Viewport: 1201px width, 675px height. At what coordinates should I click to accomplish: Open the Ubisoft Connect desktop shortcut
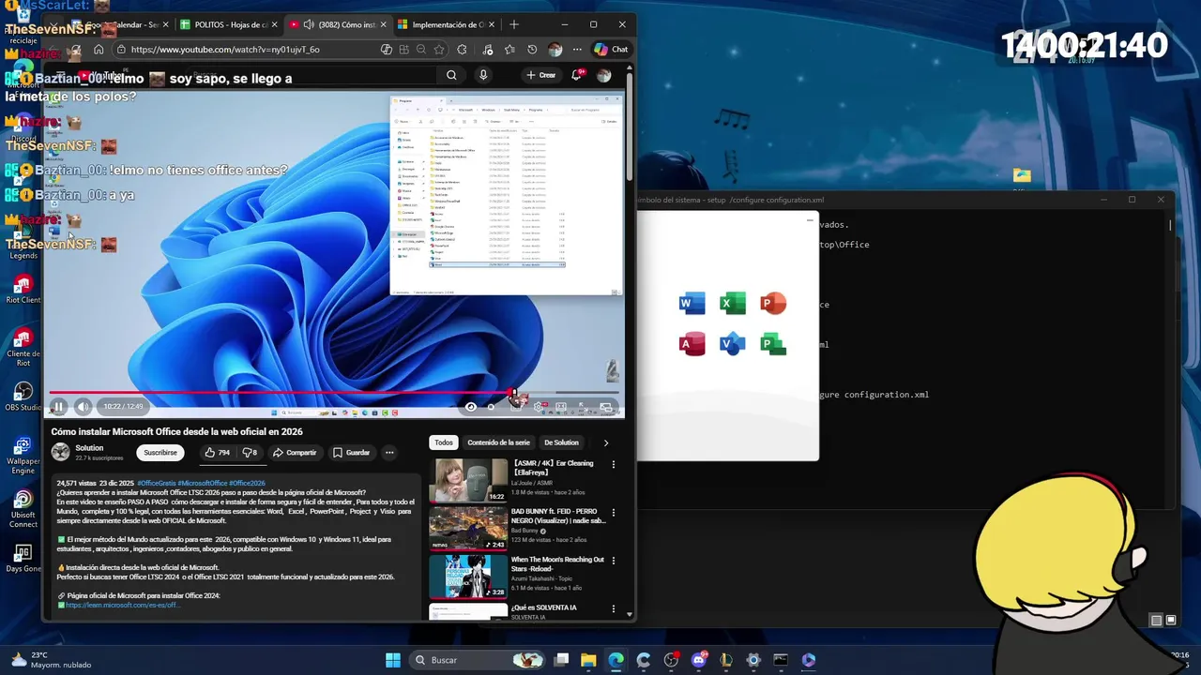pos(23,508)
